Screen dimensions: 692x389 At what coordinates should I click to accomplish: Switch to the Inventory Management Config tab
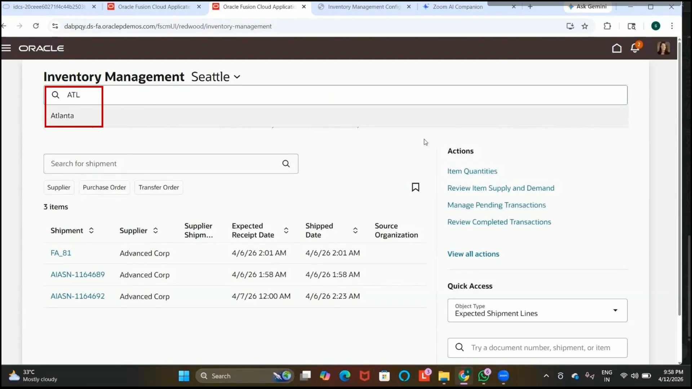click(364, 7)
